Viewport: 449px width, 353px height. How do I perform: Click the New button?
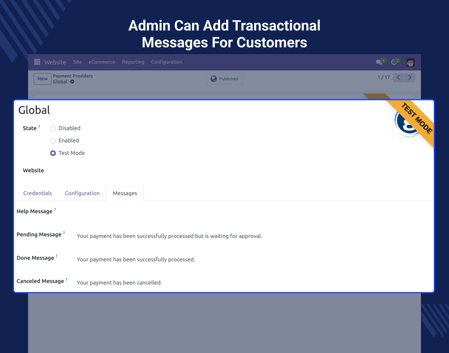(42, 79)
